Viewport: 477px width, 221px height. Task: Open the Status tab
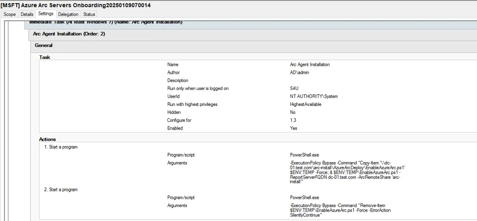(89, 14)
